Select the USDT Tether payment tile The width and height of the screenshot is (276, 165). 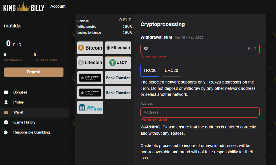[x=118, y=63]
